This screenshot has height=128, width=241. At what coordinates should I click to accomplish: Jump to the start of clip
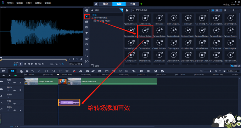(x=25, y=64)
